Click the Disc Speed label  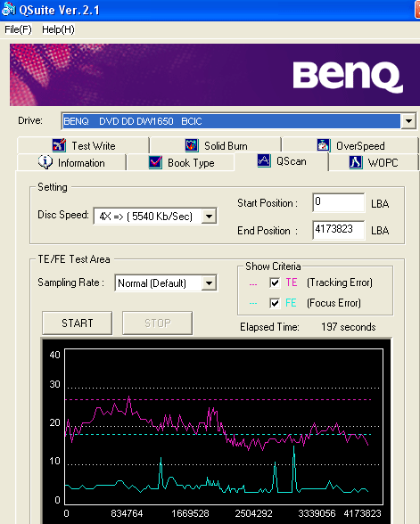tap(63, 215)
